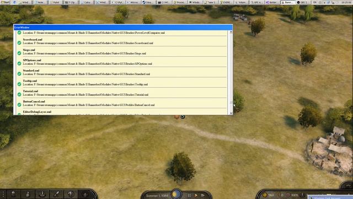The image size is (353, 199).
Task: Open the Party screen icon
Action: 42,194
